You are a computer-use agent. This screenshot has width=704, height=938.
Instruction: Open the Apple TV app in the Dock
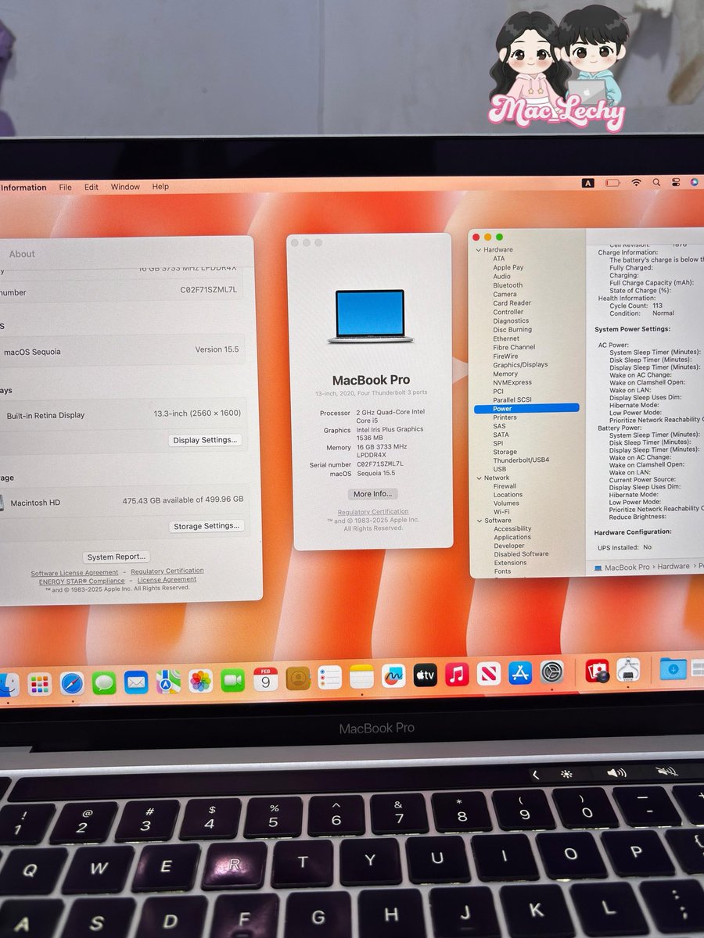pos(425,675)
